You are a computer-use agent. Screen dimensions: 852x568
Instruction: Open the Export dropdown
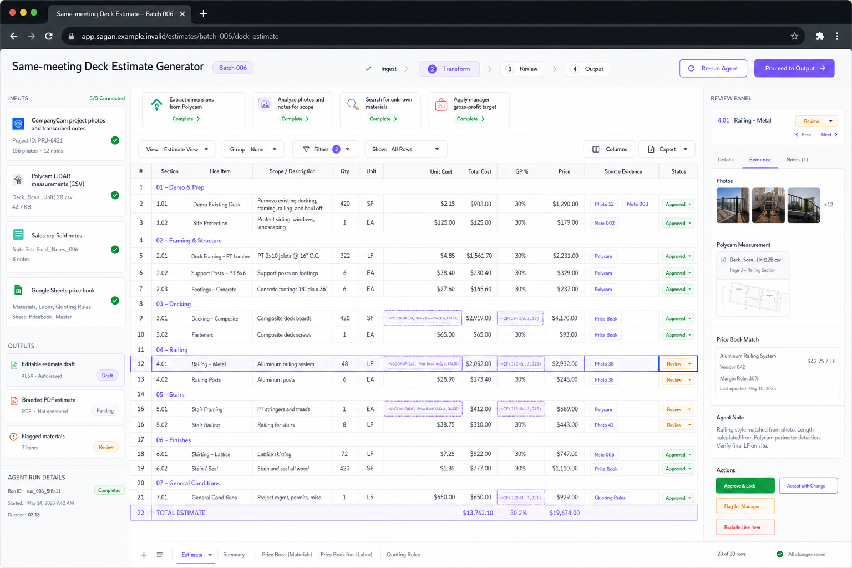tap(667, 149)
